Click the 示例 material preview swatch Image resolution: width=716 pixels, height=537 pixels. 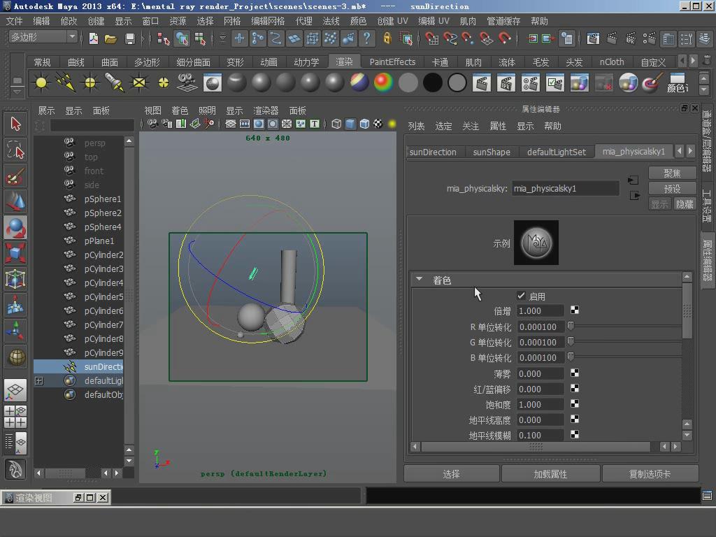coord(536,243)
